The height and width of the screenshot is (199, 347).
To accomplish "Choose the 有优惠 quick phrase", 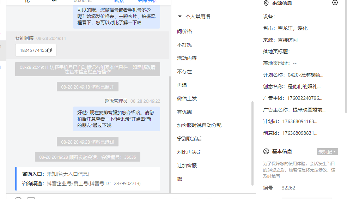I will [x=184, y=112].
